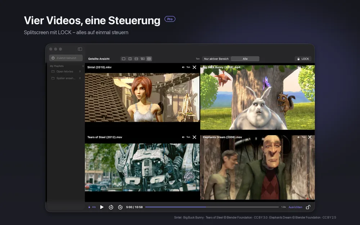Open the 'Open Movies' playlist

pos(66,71)
